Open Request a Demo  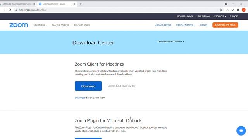coord(184,16)
